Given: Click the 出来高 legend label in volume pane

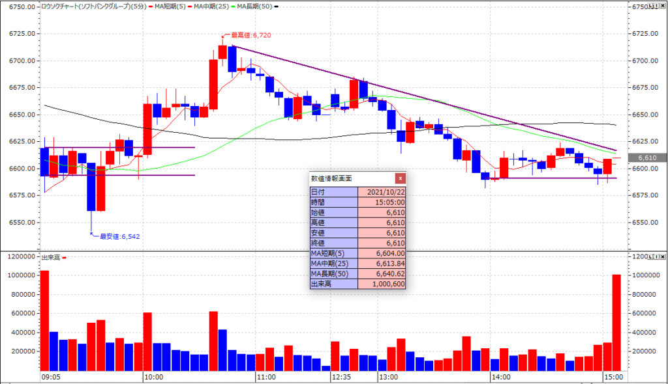Looking at the screenshot, I should coord(51,257).
